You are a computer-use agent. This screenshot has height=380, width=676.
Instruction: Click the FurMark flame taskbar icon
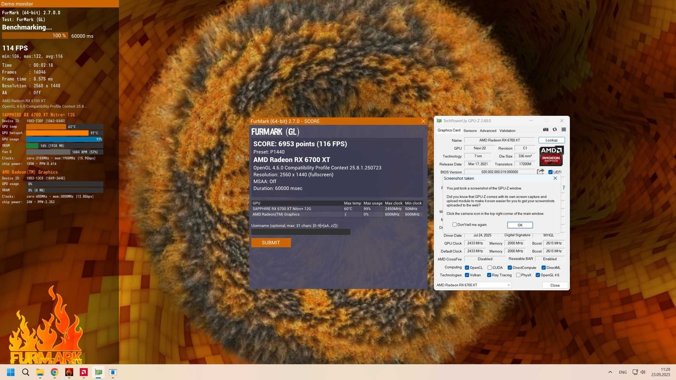pos(69,372)
